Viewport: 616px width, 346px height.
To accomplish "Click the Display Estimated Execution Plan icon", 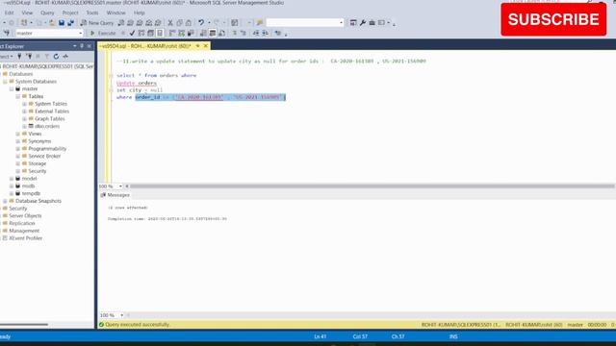I will coord(141,34).
